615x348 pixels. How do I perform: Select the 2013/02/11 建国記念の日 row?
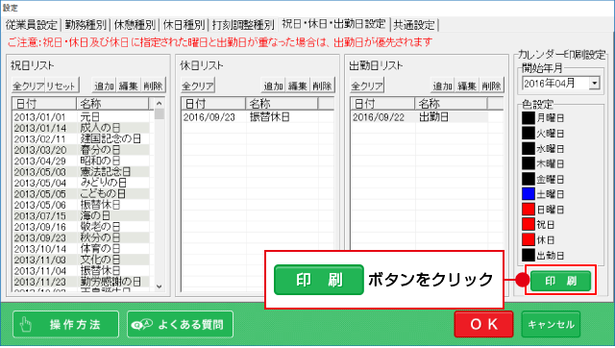click(81, 138)
